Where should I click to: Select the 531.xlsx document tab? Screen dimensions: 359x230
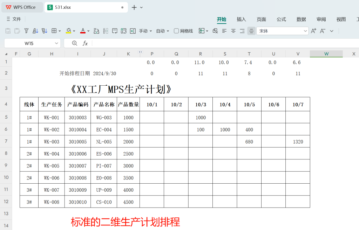pyautogui.click(x=86, y=7)
